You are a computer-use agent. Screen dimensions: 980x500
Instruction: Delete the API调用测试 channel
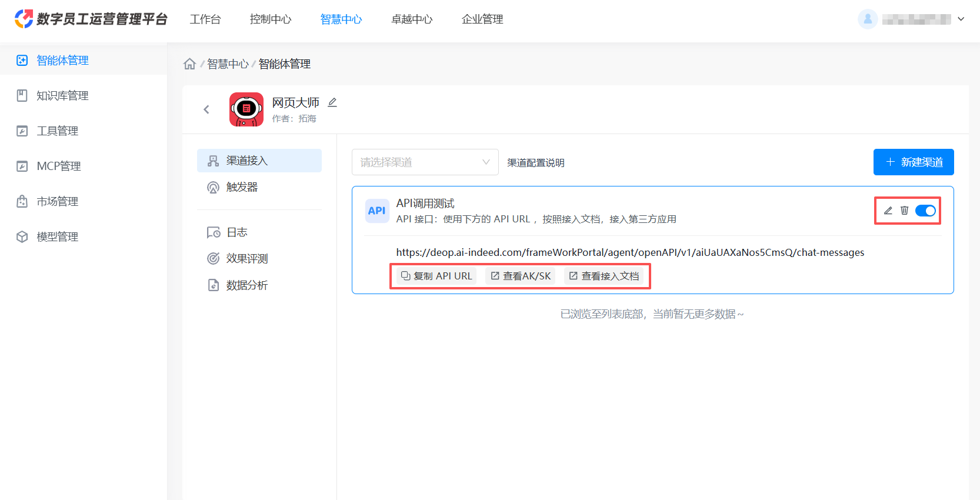coord(905,211)
